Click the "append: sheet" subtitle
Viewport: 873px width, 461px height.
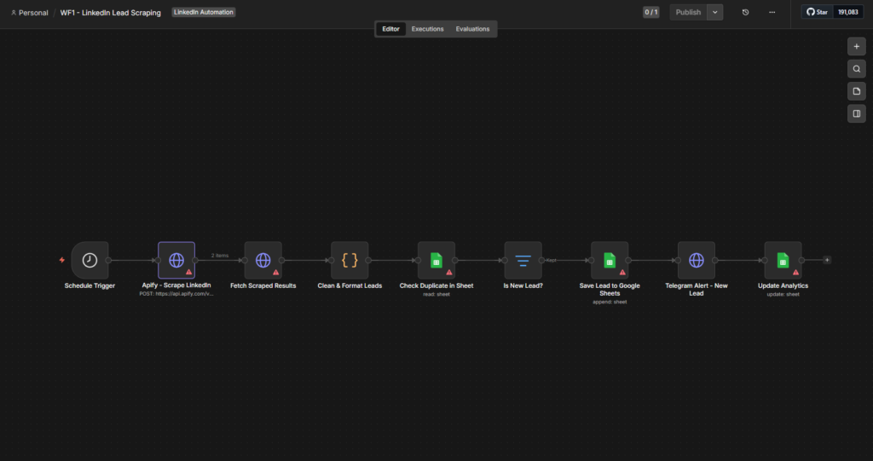point(610,302)
